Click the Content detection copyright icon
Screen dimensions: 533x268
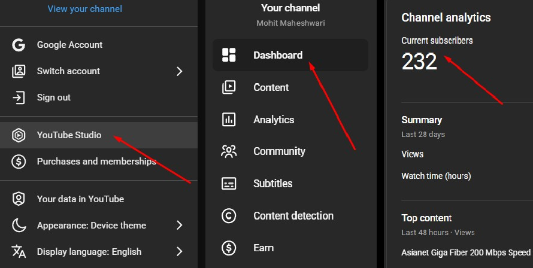[x=229, y=216]
